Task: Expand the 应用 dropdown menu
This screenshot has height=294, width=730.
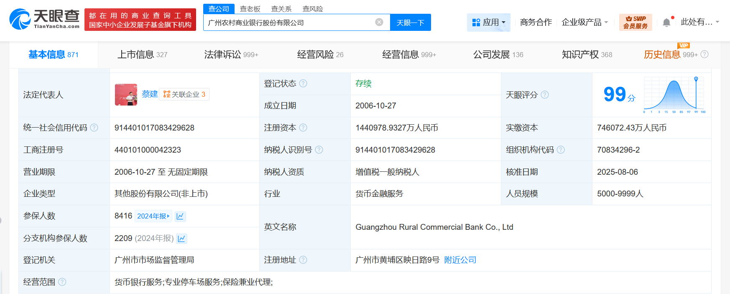Action: pyautogui.click(x=488, y=23)
